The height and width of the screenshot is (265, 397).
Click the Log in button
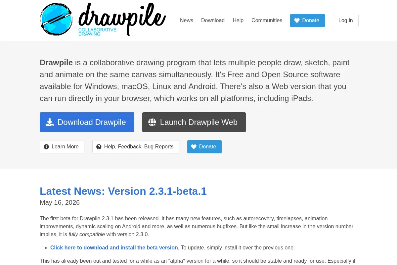pos(345,21)
